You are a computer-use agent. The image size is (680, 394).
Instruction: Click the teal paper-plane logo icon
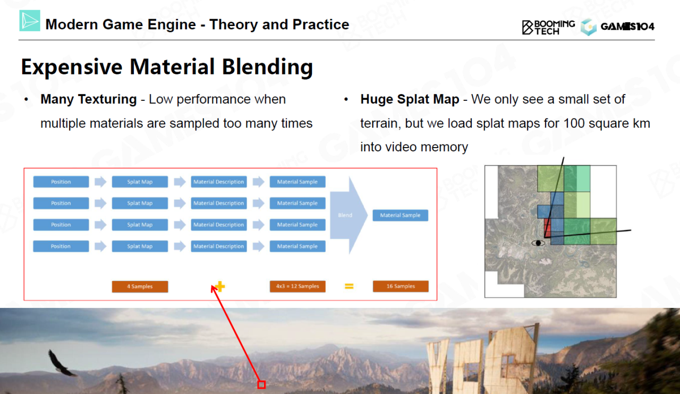point(30,21)
